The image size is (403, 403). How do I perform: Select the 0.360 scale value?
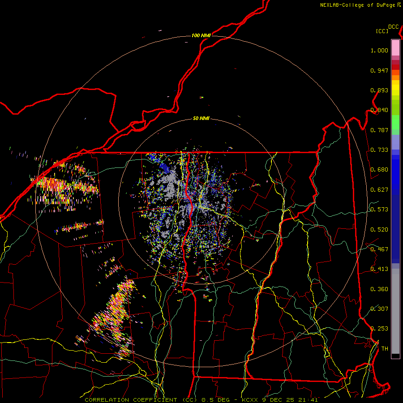coord(379,289)
